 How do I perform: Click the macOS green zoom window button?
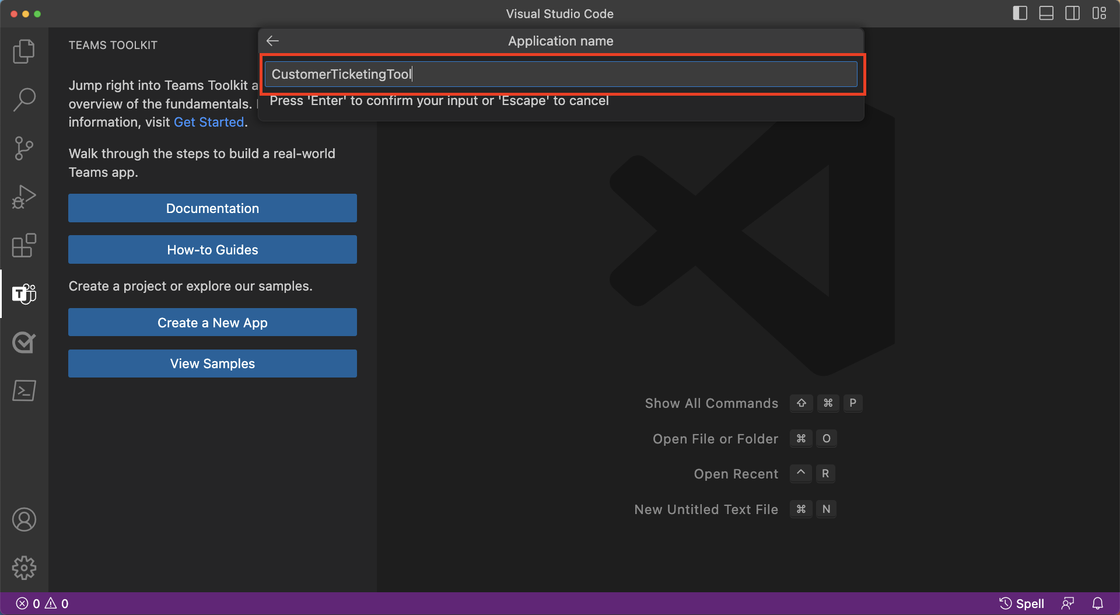[37, 13]
